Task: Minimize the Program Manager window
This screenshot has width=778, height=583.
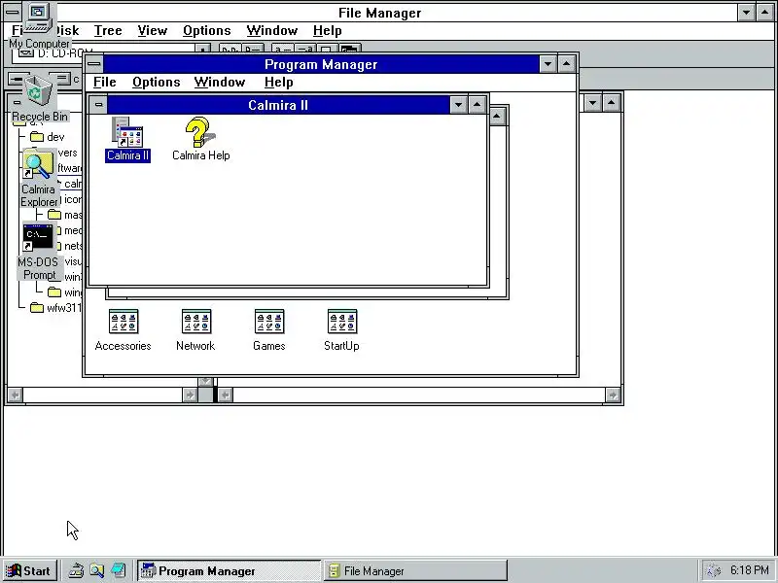Action: pos(548,64)
